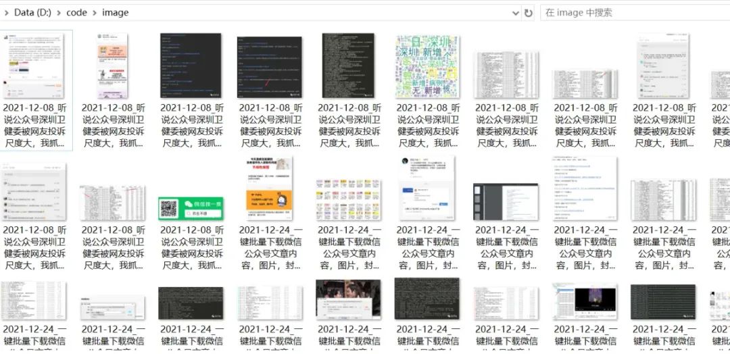Click the refresh button beside the address bar
Image resolution: width=730 pixels, height=354 pixels.
[528, 13]
